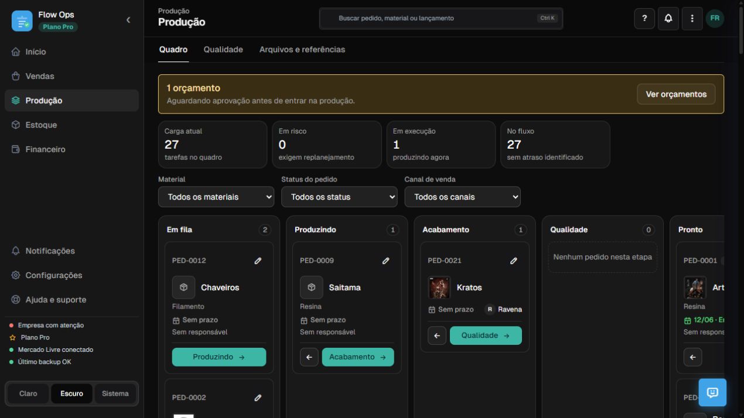Screen dimensions: 744x418
Task: Click the search field for pedidos
Action: (x=441, y=18)
